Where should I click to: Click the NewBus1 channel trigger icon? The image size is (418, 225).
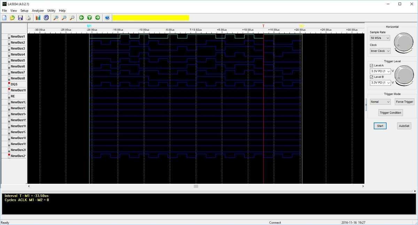(x=9, y=37)
